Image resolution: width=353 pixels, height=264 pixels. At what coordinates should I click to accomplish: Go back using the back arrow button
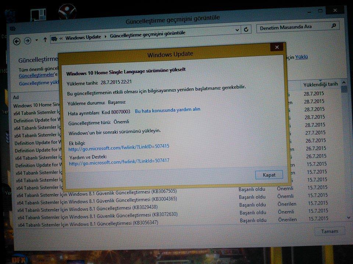(17, 41)
